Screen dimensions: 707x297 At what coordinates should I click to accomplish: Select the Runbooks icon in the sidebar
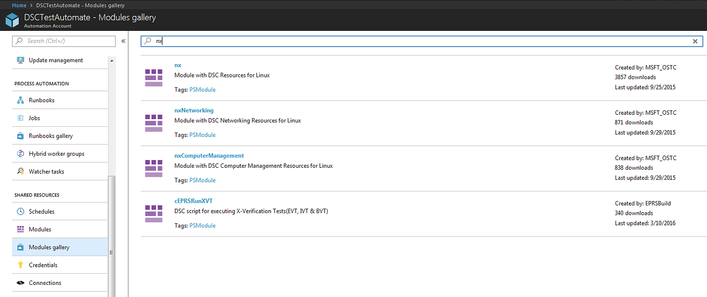pyautogui.click(x=21, y=100)
